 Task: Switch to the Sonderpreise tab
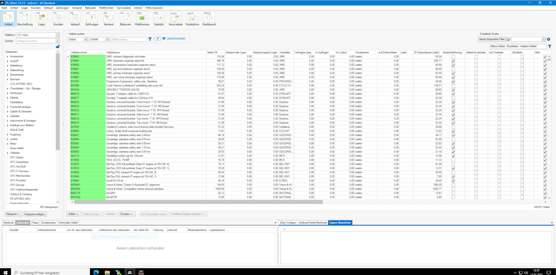coord(48,223)
